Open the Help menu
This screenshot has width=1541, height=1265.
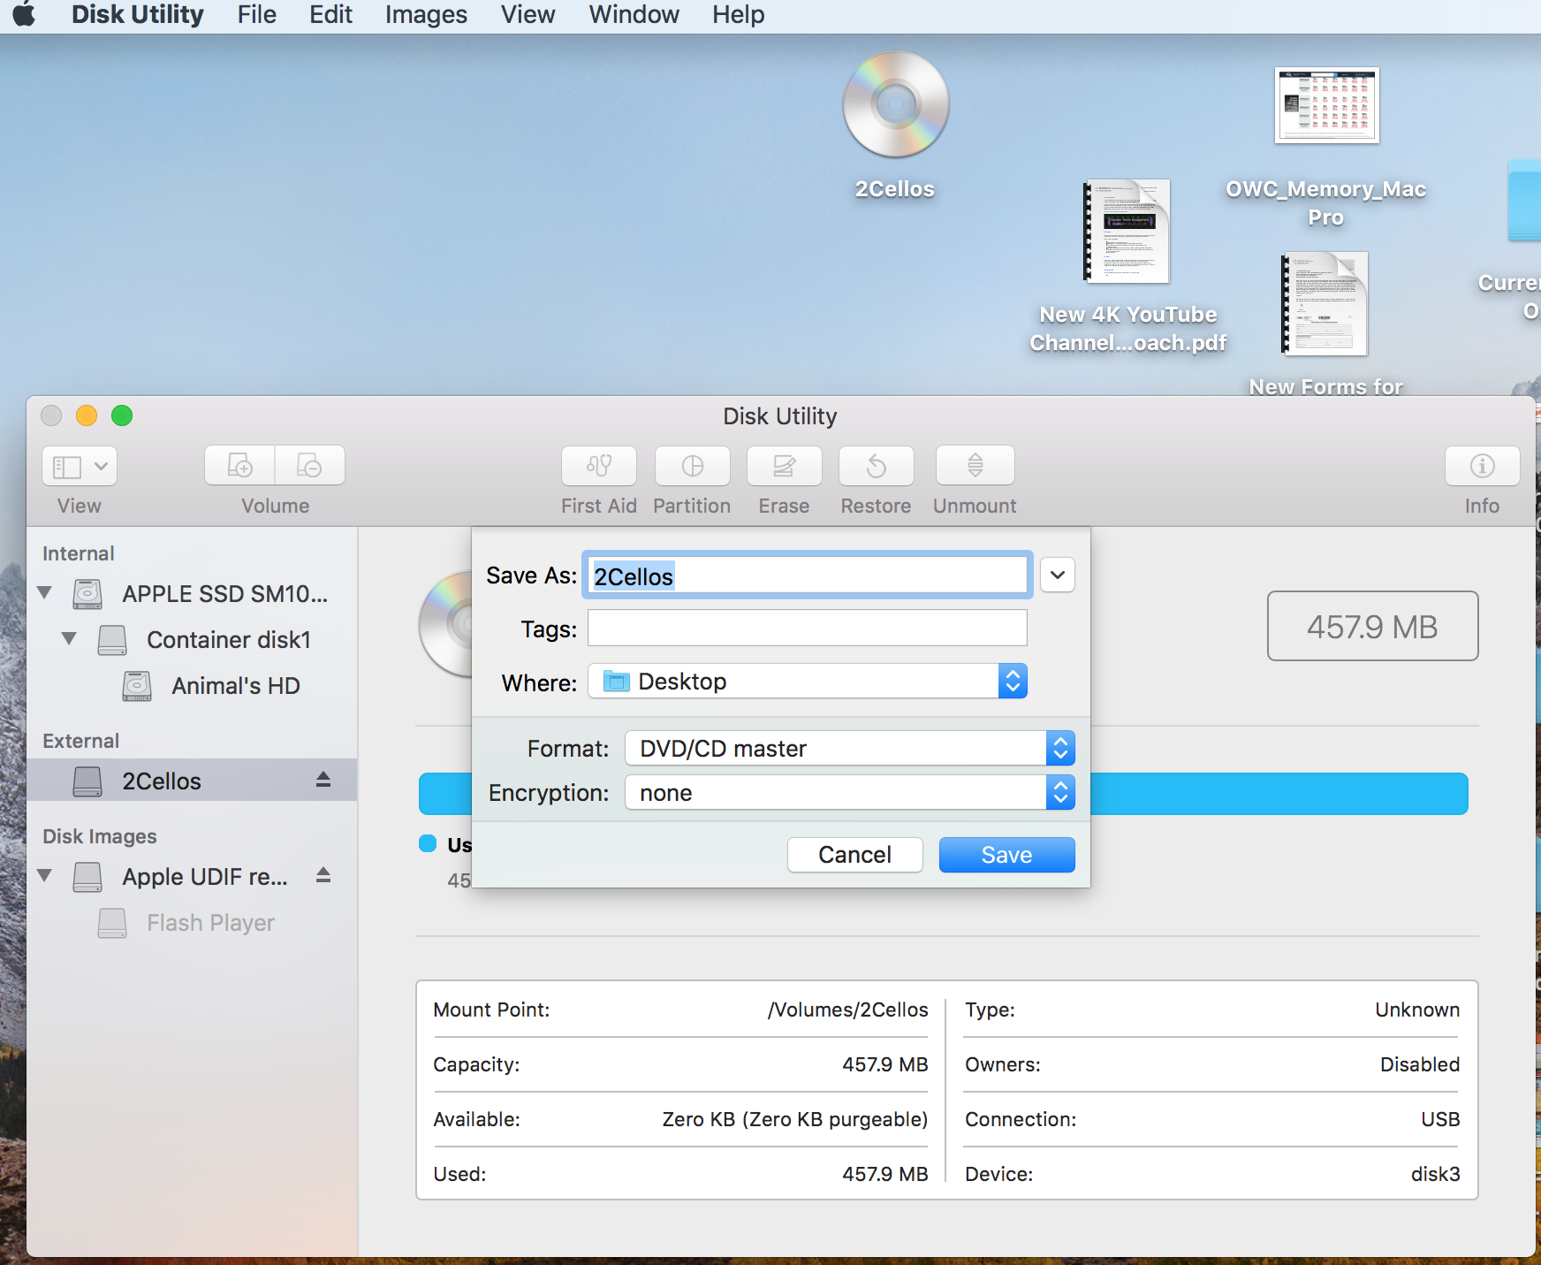pos(739,15)
